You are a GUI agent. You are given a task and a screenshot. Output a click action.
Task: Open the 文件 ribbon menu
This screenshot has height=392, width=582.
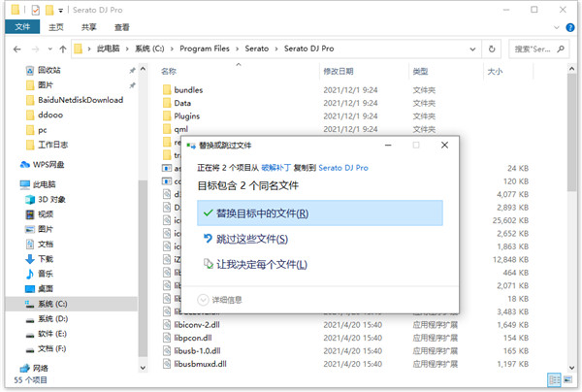pos(22,27)
